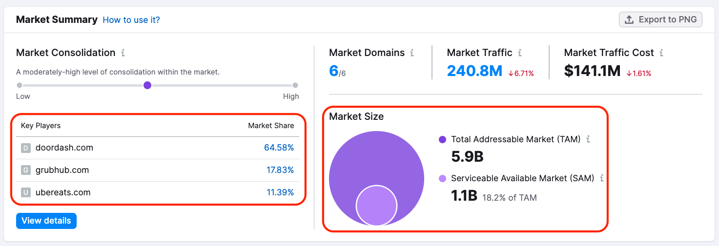Click the Market Share column header
The height and width of the screenshot is (246, 719).
[x=271, y=126]
